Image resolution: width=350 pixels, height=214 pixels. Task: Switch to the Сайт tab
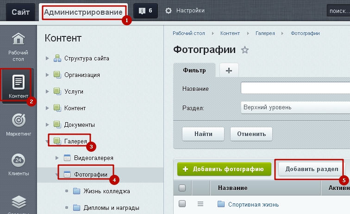(21, 11)
